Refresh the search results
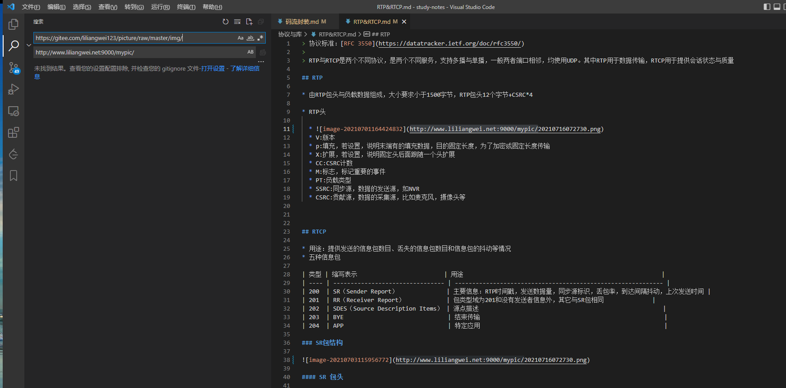Screen dimensions: 786x388 coord(226,22)
